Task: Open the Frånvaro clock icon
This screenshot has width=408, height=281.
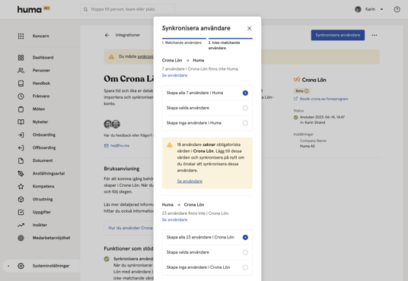Action: pos(21,96)
